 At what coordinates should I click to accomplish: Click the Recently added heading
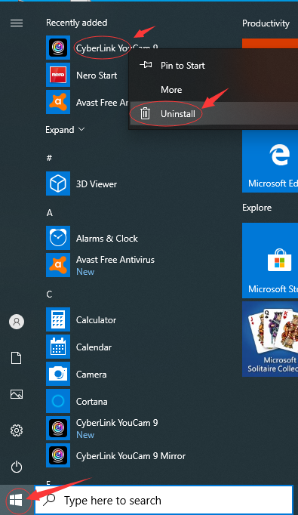click(76, 23)
